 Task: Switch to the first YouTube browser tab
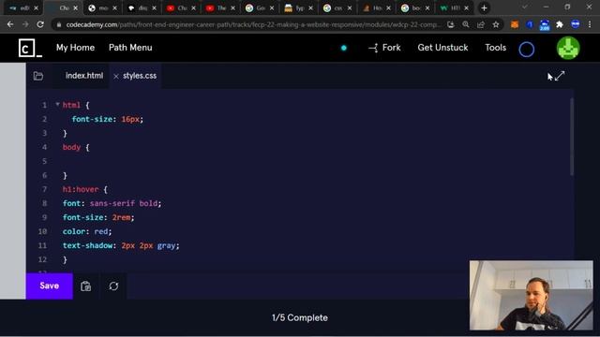click(x=182, y=8)
